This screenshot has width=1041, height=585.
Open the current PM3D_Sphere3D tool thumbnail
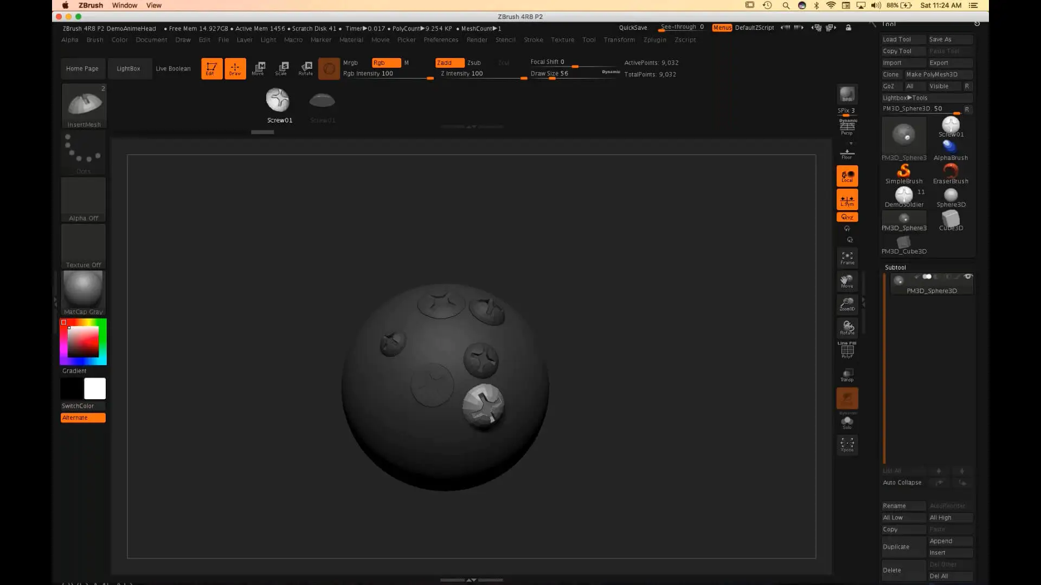(x=903, y=139)
